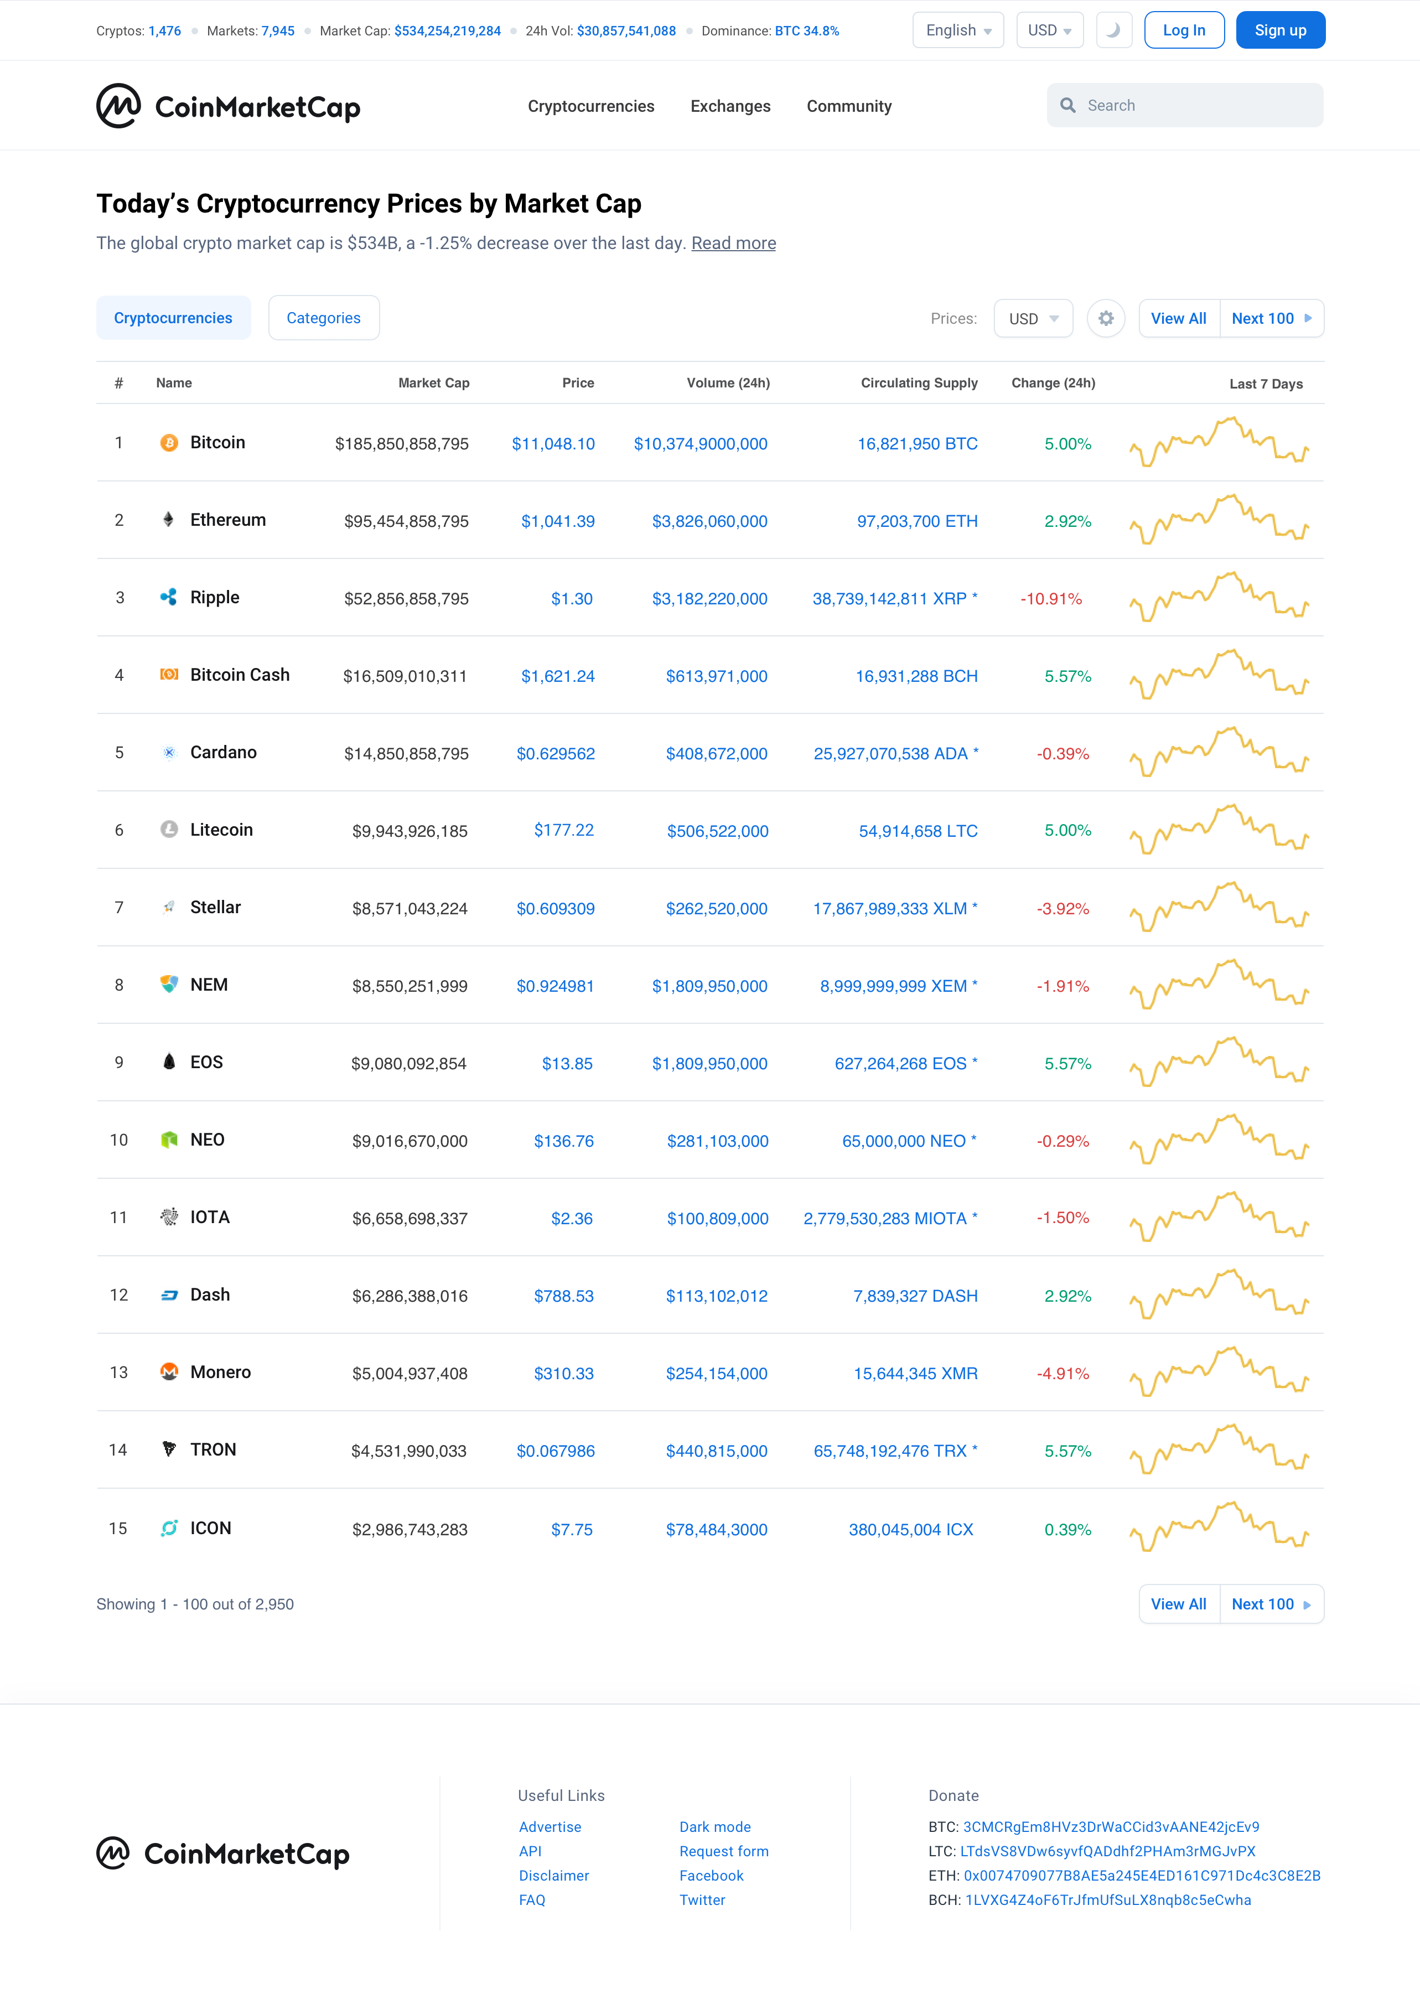This screenshot has width=1420, height=2009.
Task: Click the Litecoin coin icon
Action: pyautogui.click(x=169, y=830)
